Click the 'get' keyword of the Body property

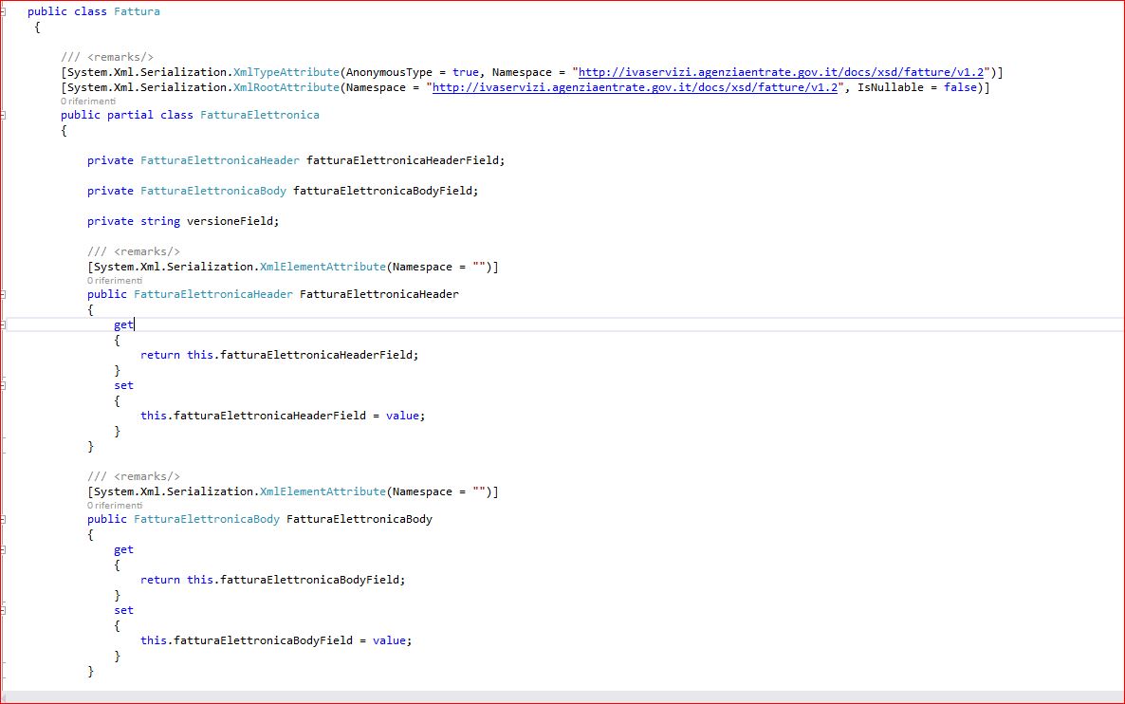pyautogui.click(x=123, y=549)
